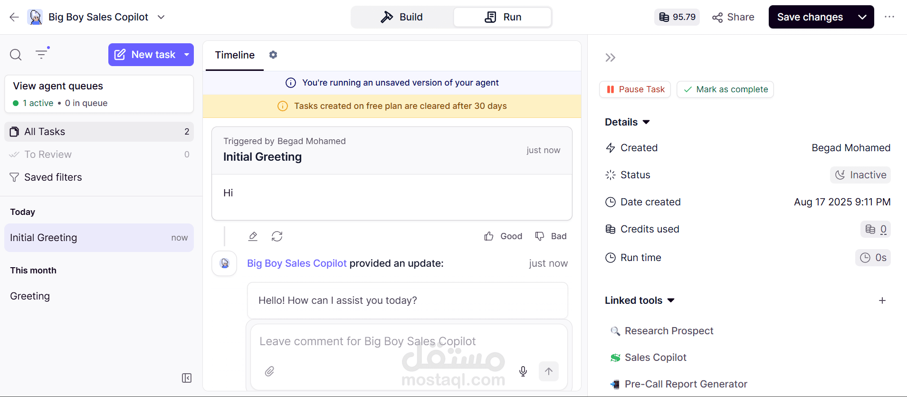Click the 'Aug 17 2025 9:11 PM' date value
Viewport: 907px width, 397px height.
(842, 202)
